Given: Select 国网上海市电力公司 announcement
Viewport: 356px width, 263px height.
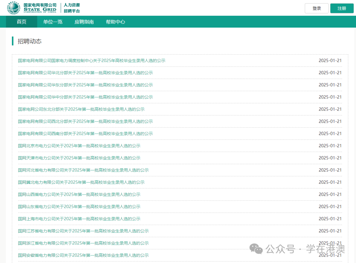Looking at the screenshot, I should tap(79, 219).
